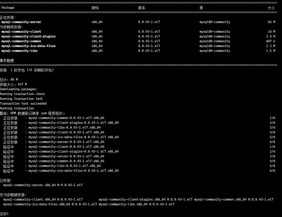Click the '架构' column header
Image resolution: width=282 pixels, height=217 pixels.
coord(95,8)
